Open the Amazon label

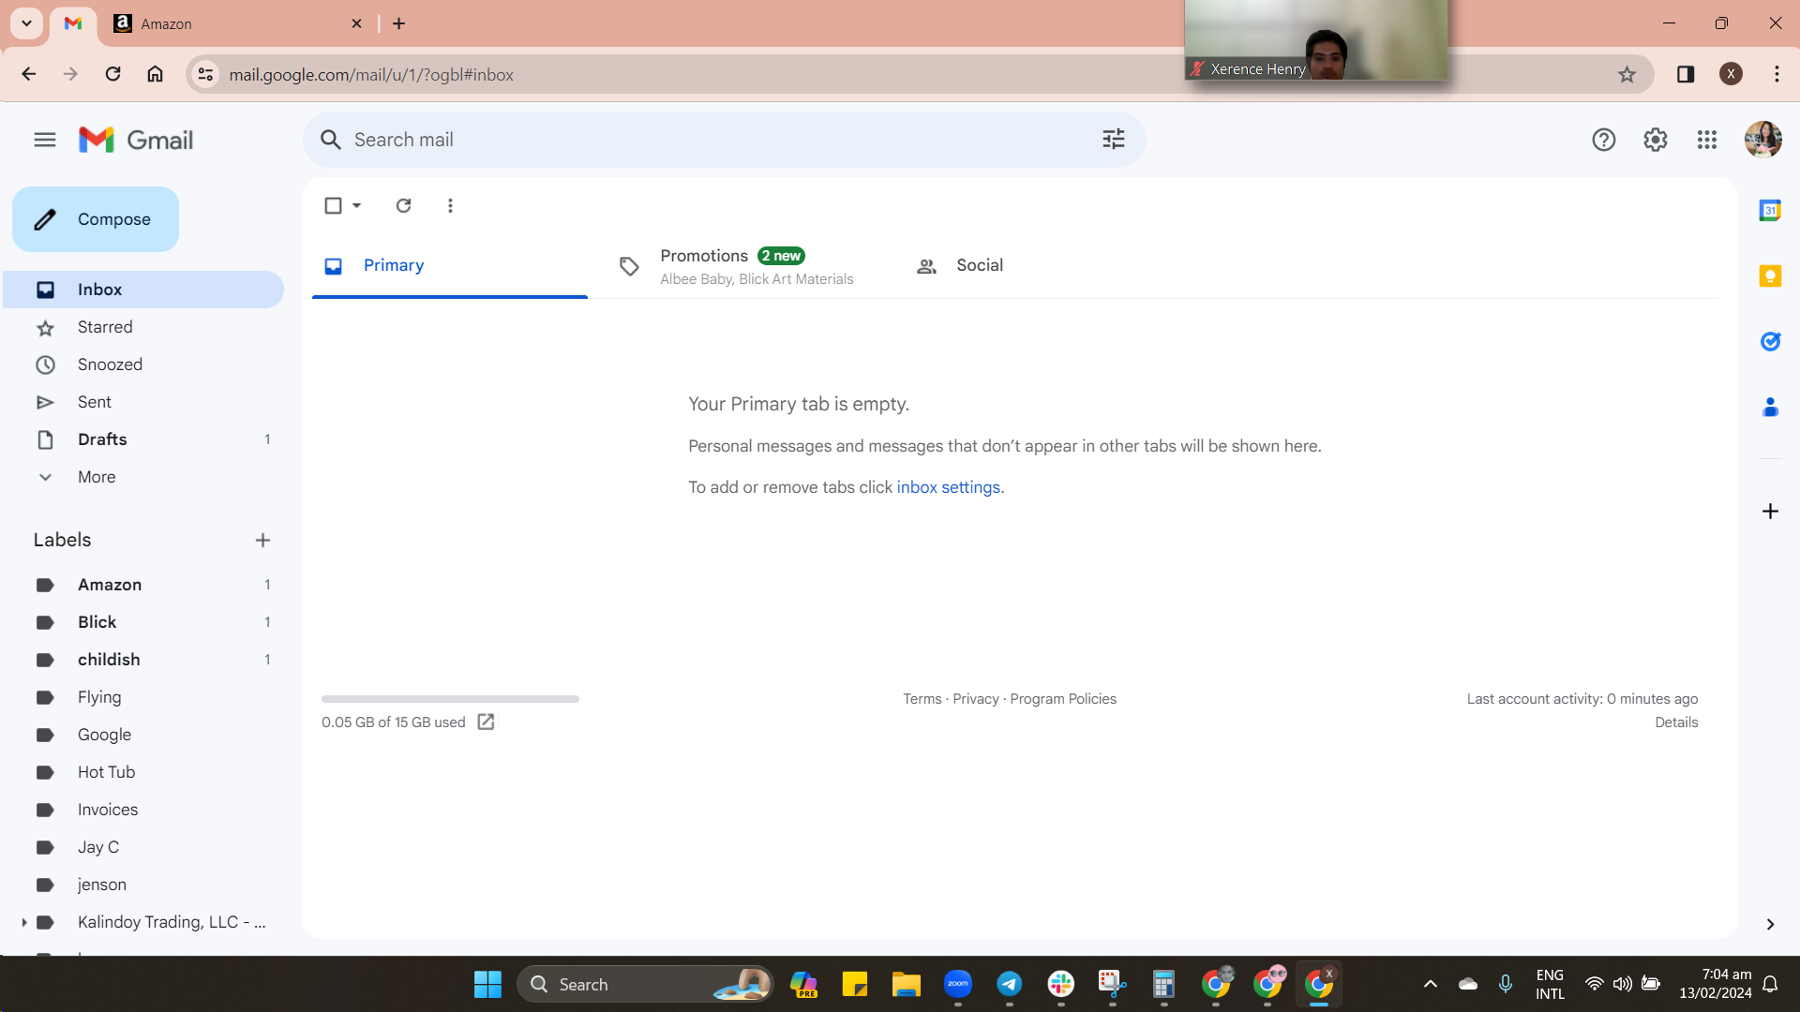[x=143, y=585]
